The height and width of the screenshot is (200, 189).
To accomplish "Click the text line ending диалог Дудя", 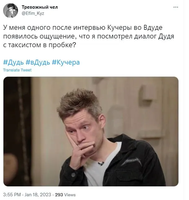I will click(x=88, y=36).
